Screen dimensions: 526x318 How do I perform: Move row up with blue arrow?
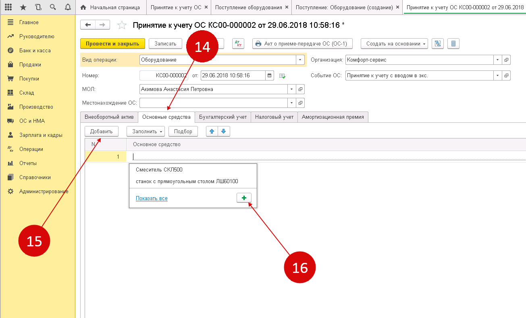[x=212, y=131]
